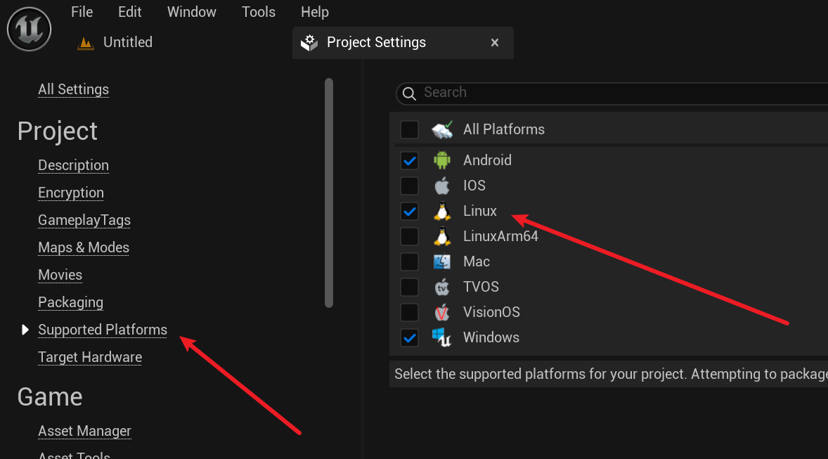Open the Edit menu
The width and height of the screenshot is (828, 459).
point(129,12)
